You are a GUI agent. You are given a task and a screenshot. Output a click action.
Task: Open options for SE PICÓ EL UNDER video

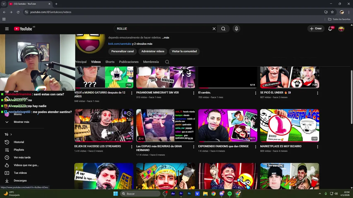(x=317, y=93)
